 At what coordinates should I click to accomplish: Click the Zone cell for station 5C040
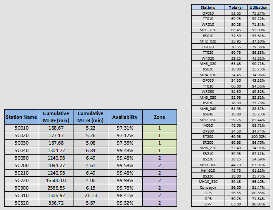(x=159, y=150)
